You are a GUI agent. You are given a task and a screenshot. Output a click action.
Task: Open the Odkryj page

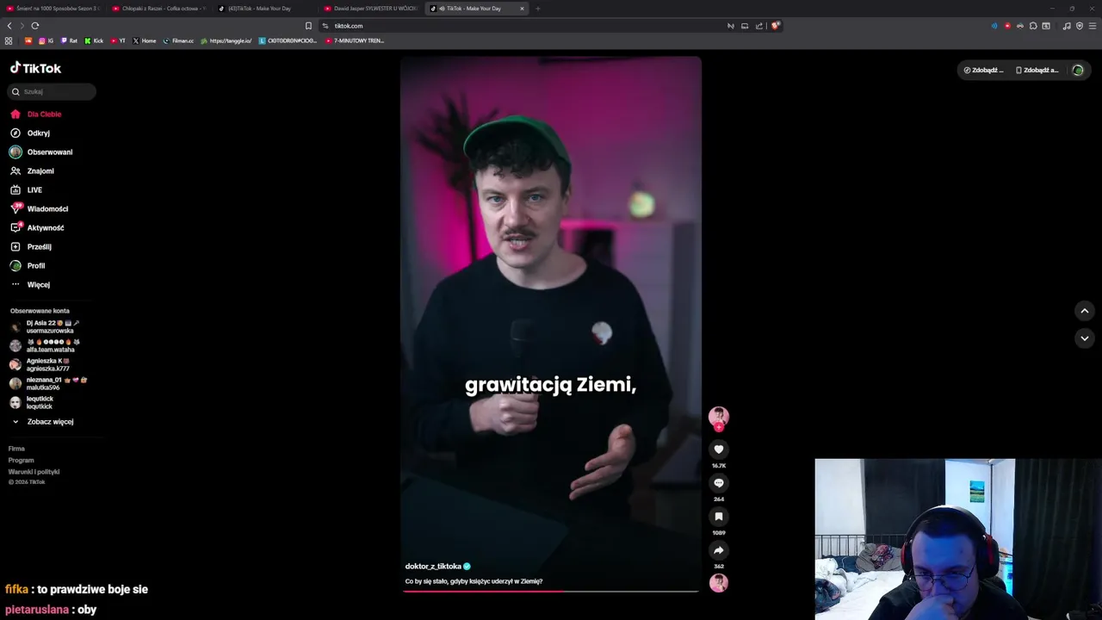pos(30,133)
